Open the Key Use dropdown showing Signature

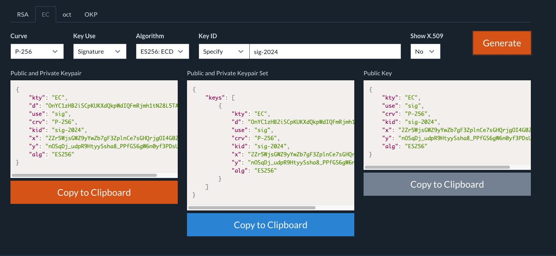[100, 51]
